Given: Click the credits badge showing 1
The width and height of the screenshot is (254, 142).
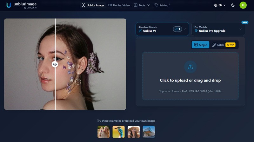Looking at the screenshot, I should point(177,29).
